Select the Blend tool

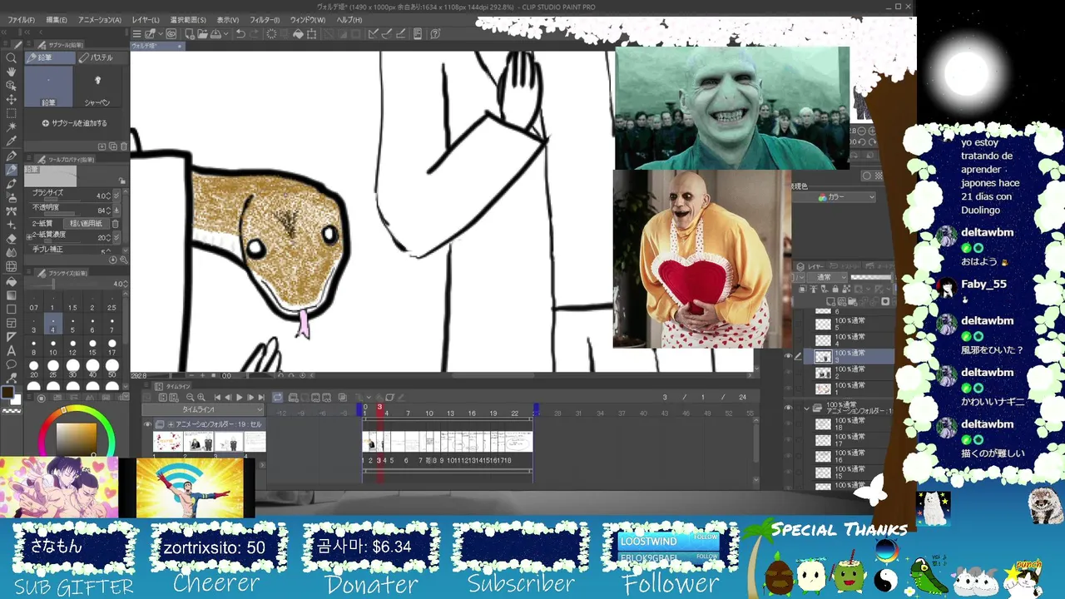pos(12,253)
